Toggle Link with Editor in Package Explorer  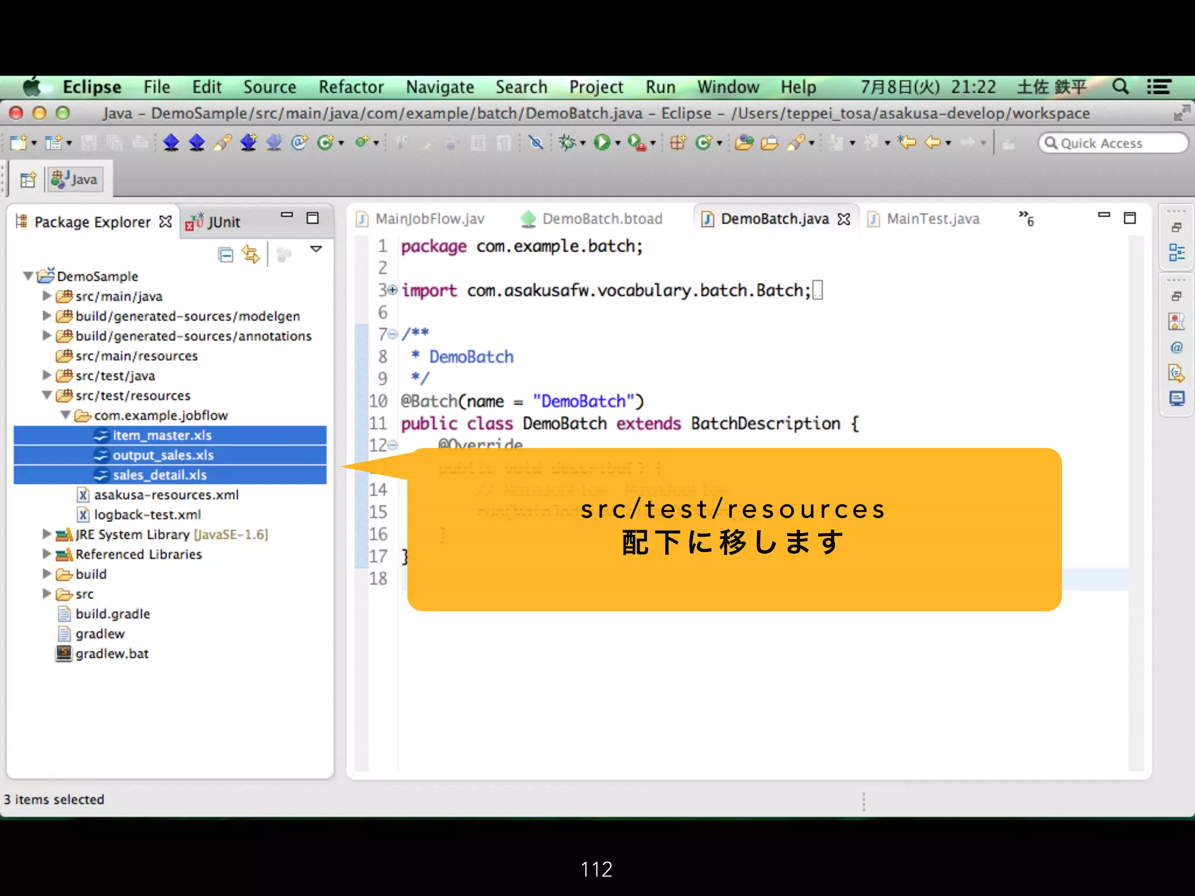[x=251, y=254]
